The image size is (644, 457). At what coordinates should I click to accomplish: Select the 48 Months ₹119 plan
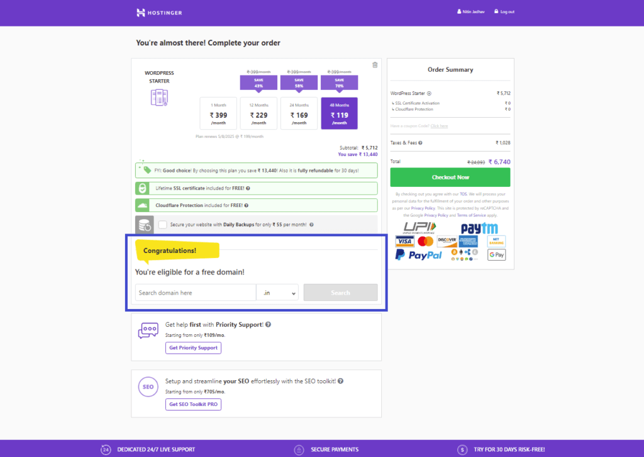tap(339, 113)
